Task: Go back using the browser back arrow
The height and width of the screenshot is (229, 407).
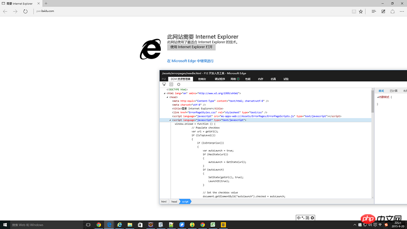Action: [5, 11]
